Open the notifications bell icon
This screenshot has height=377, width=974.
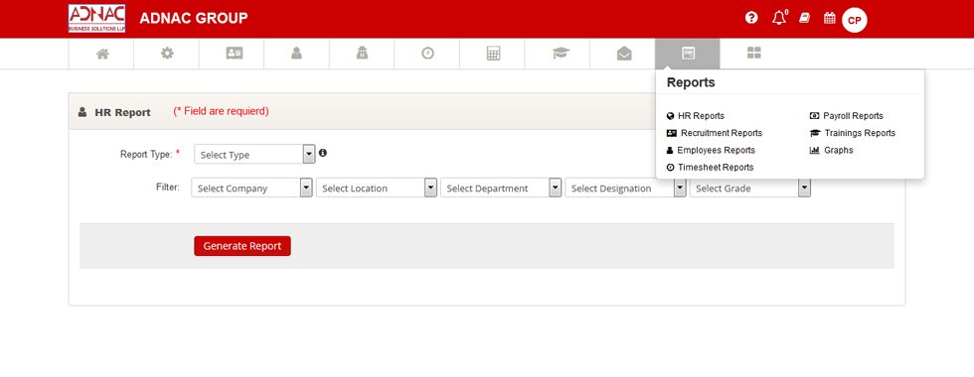tap(779, 18)
